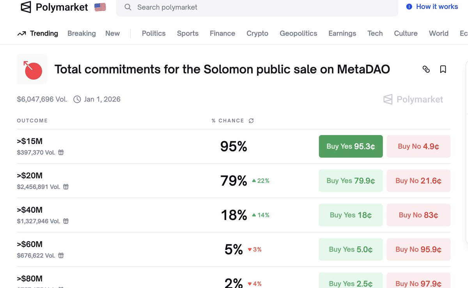
Task: Open the Politics category
Action: click(x=154, y=34)
